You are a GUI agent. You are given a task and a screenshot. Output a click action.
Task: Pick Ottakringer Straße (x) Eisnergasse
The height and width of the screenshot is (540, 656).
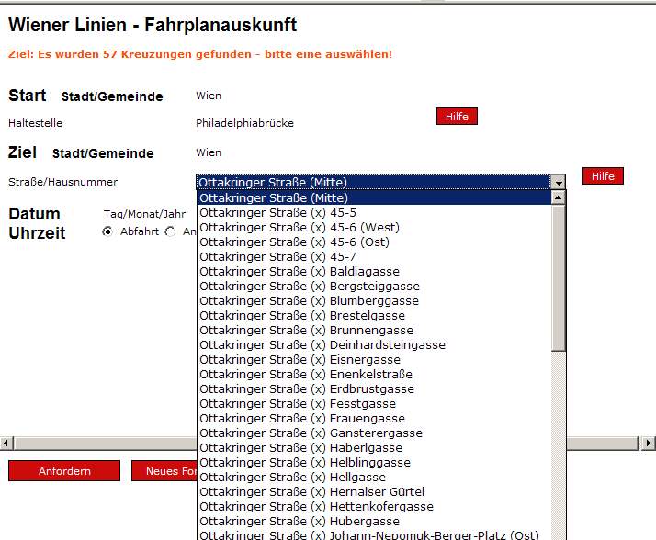click(x=300, y=359)
